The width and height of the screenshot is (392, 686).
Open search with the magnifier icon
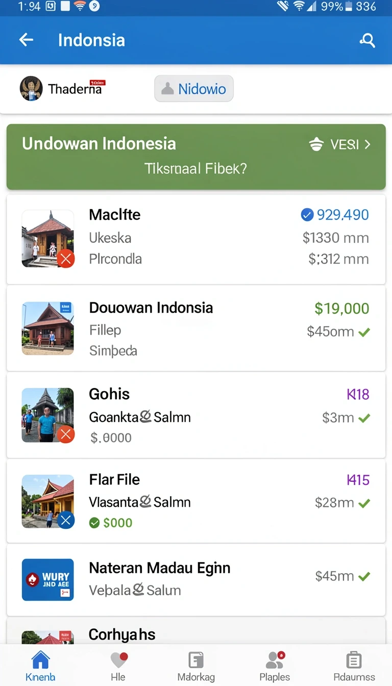click(367, 40)
